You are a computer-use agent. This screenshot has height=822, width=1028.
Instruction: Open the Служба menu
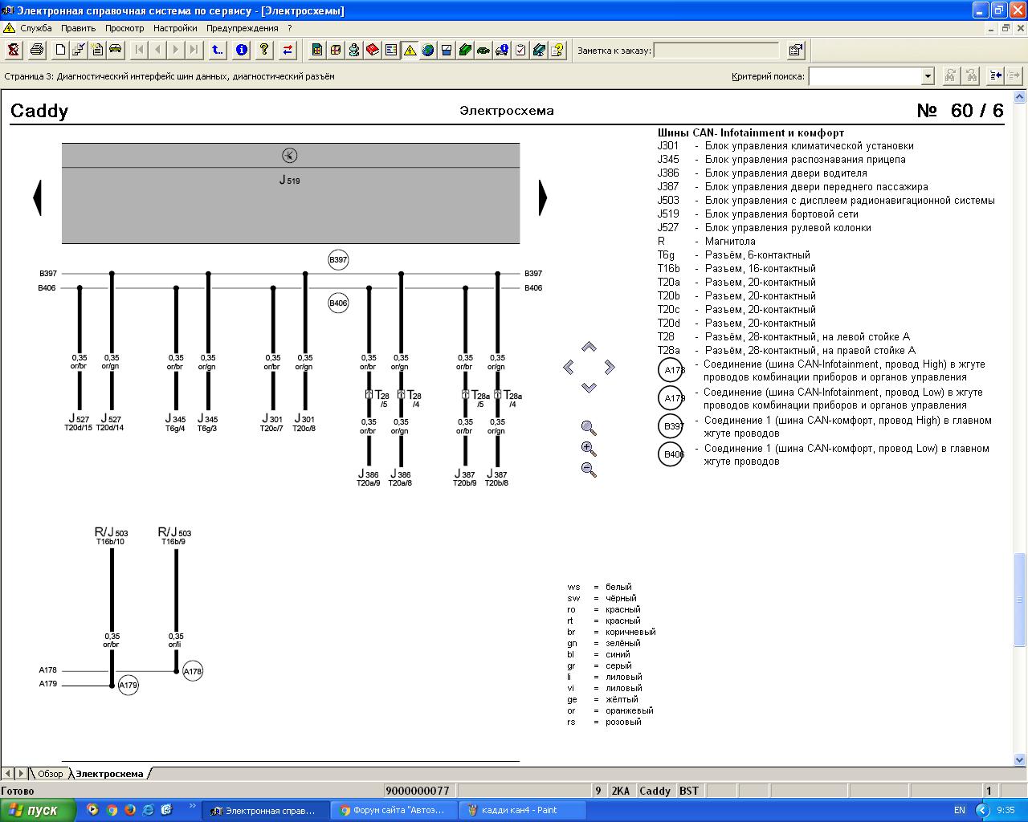click(x=36, y=28)
